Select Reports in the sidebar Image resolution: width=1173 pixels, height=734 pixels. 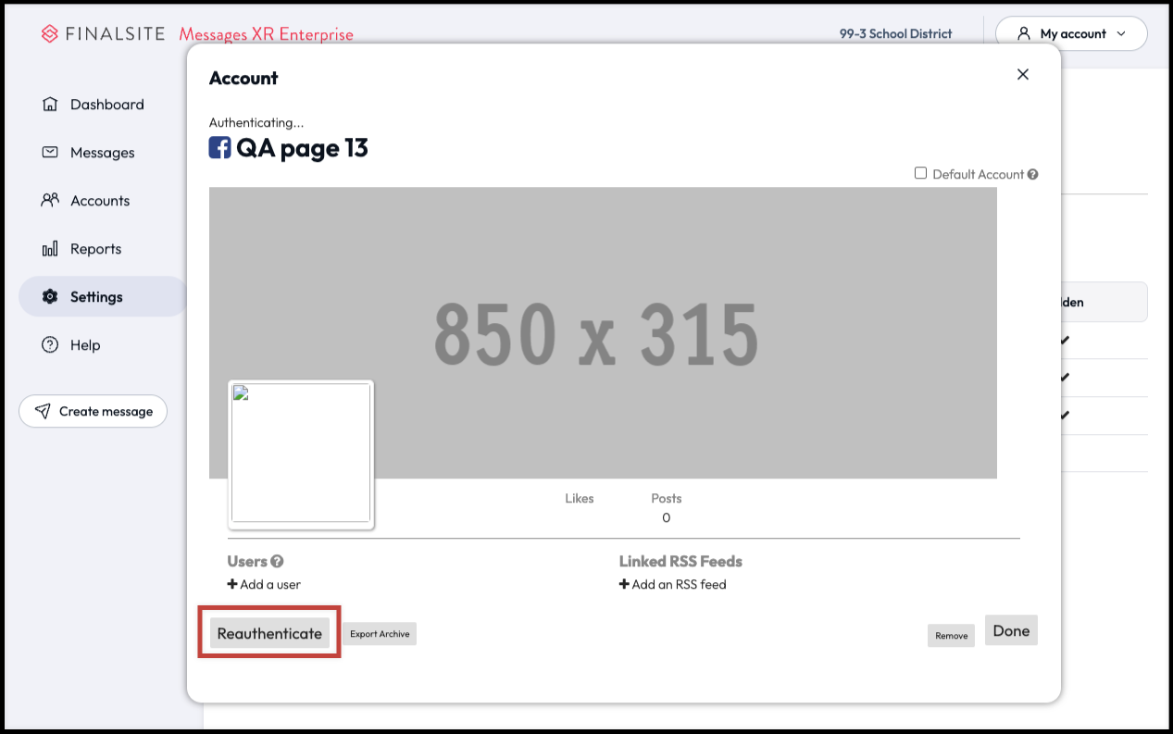click(x=95, y=249)
